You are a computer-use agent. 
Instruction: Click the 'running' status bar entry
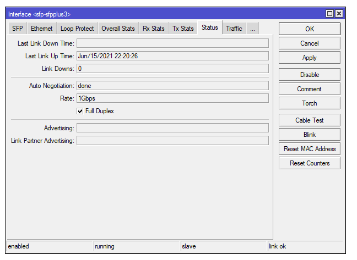click(x=137, y=246)
